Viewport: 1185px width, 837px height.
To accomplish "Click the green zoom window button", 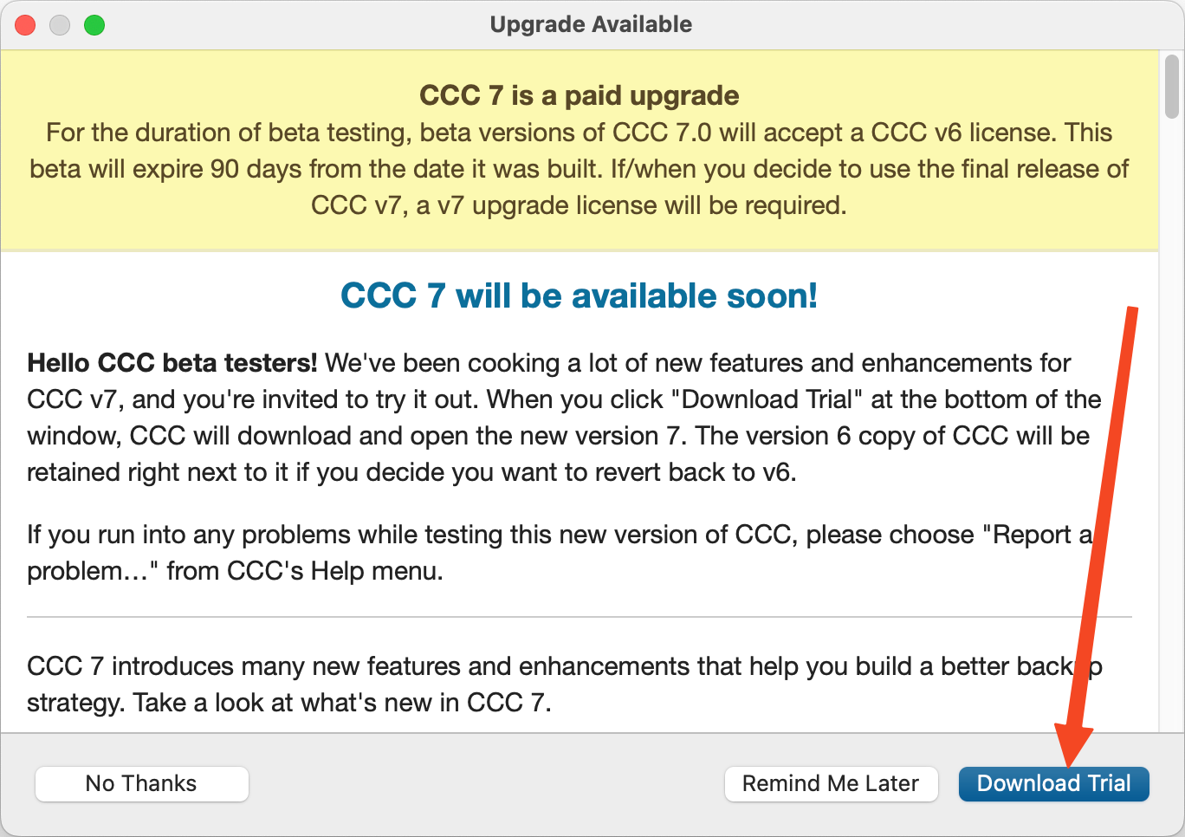I will (x=94, y=25).
